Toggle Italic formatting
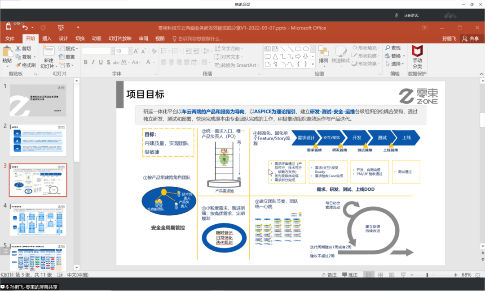 [93, 62]
